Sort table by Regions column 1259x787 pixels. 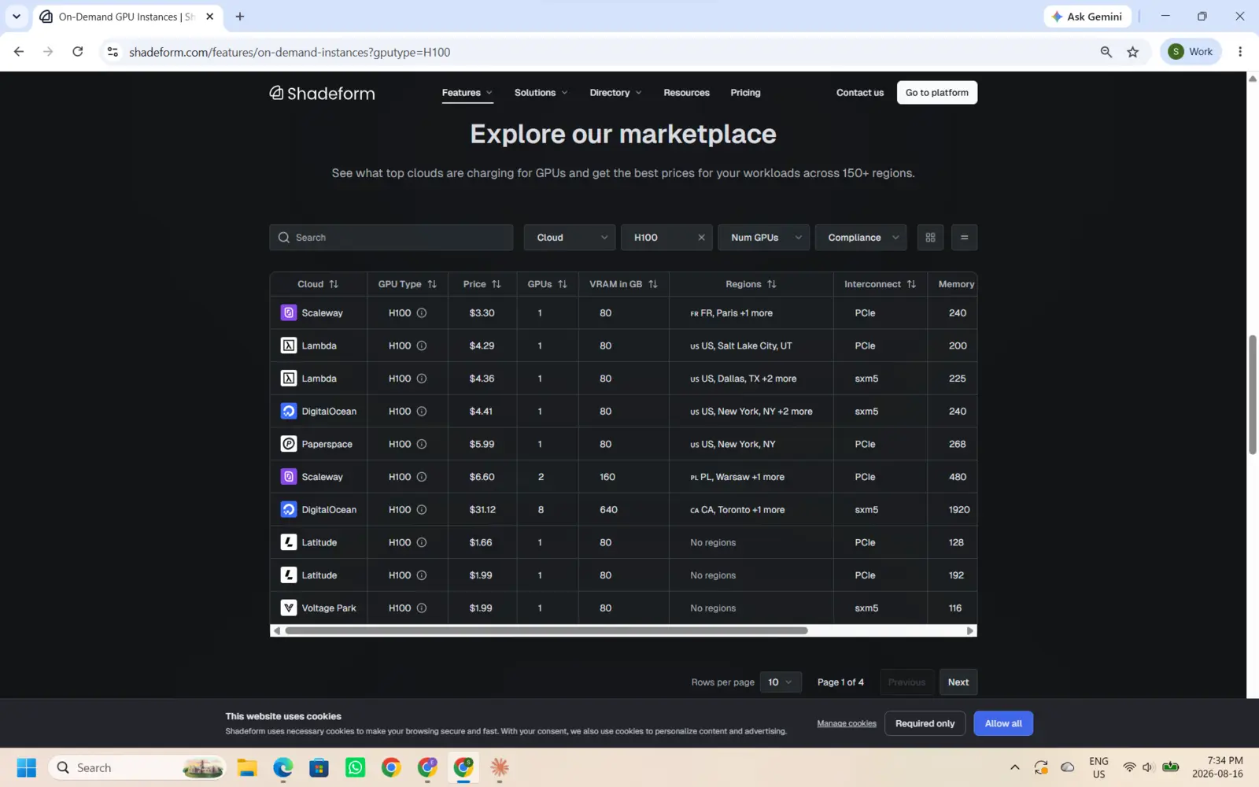[x=772, y=284]
